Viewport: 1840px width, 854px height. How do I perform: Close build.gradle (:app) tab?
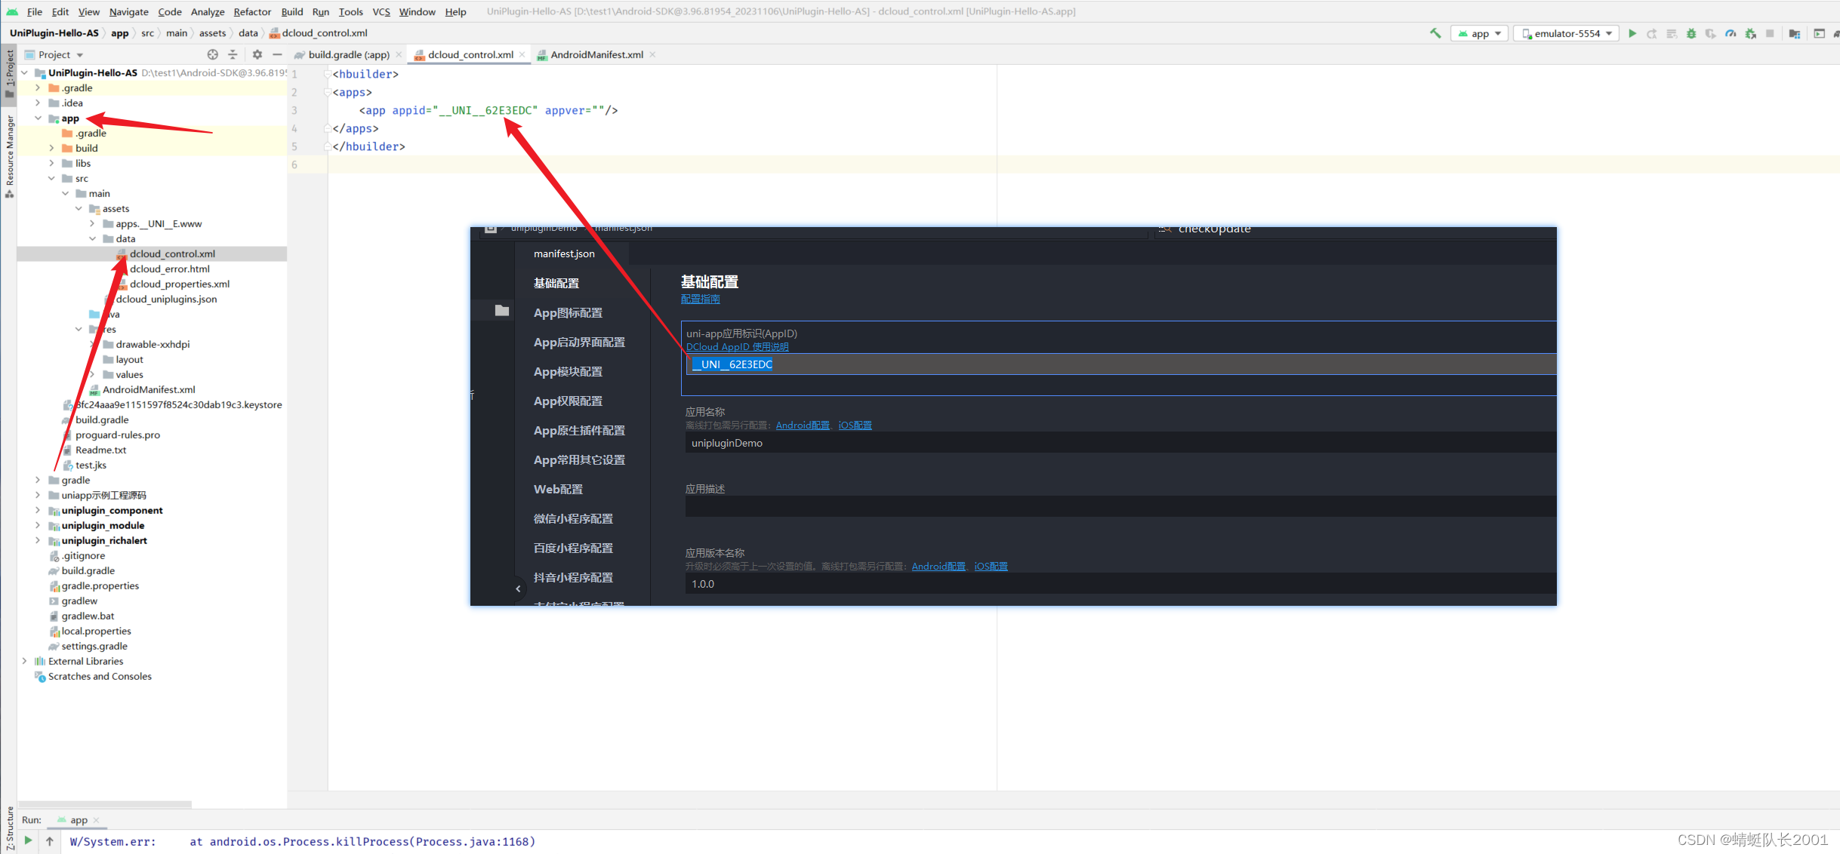399,54
